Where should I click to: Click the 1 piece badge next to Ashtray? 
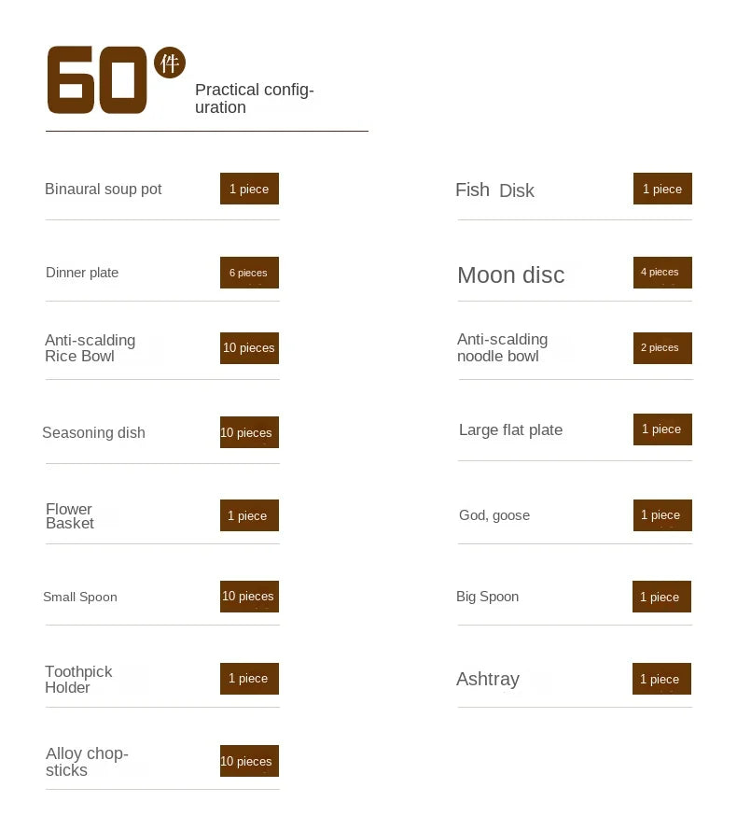(x=662, y=679)
